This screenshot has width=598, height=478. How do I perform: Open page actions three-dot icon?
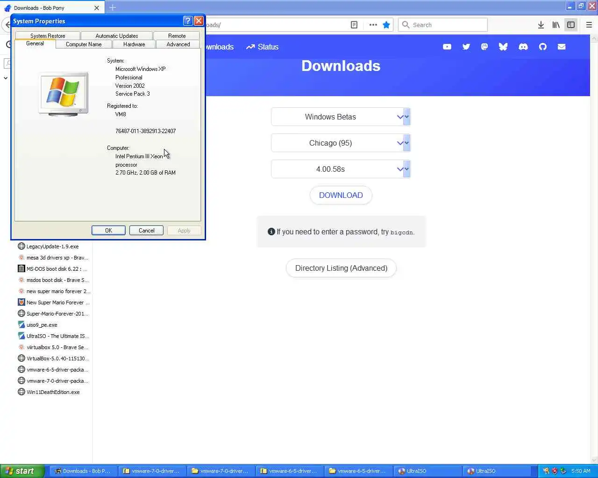[x=373, y=25]
